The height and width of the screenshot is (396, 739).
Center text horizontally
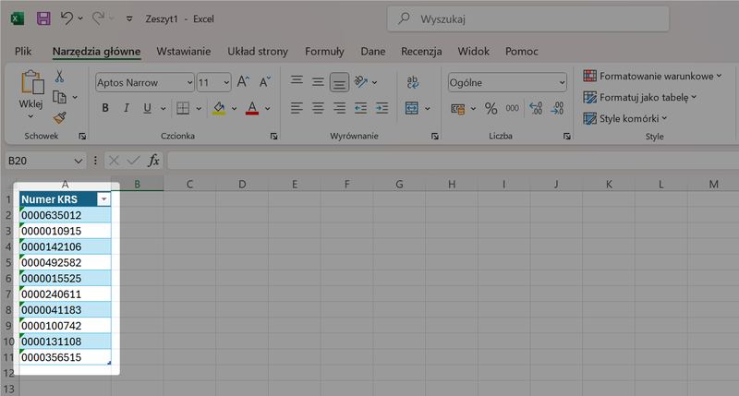318,108
